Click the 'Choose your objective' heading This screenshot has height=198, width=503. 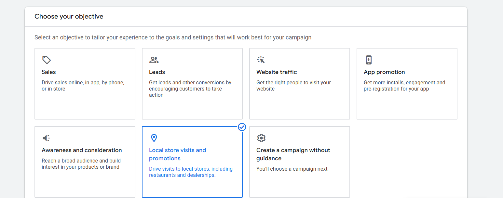(x=69, y=16)
